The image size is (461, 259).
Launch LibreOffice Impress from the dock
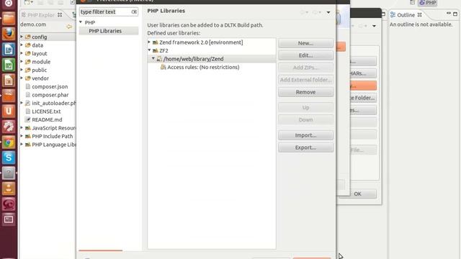(x=9, y=81)
